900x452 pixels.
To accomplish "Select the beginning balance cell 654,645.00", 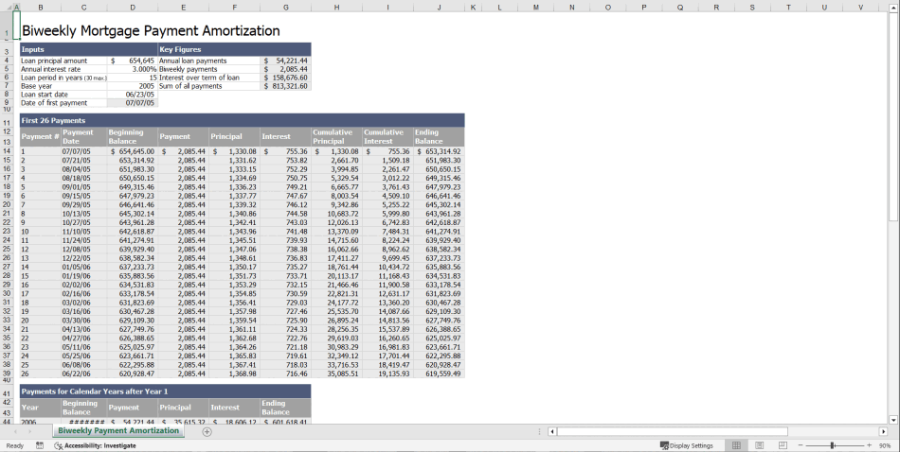I will tap(133, 151).
